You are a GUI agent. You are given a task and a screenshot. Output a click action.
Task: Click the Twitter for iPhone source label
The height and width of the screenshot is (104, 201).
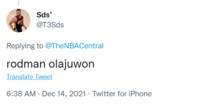[122, 94]
